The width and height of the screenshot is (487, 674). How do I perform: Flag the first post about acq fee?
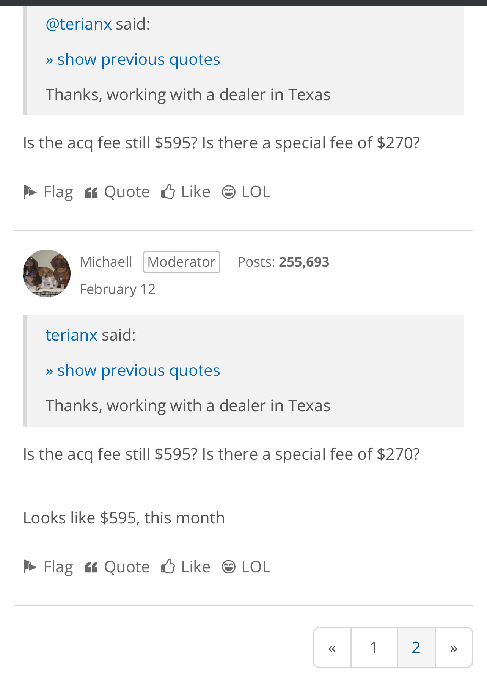[x=48, y=192]
